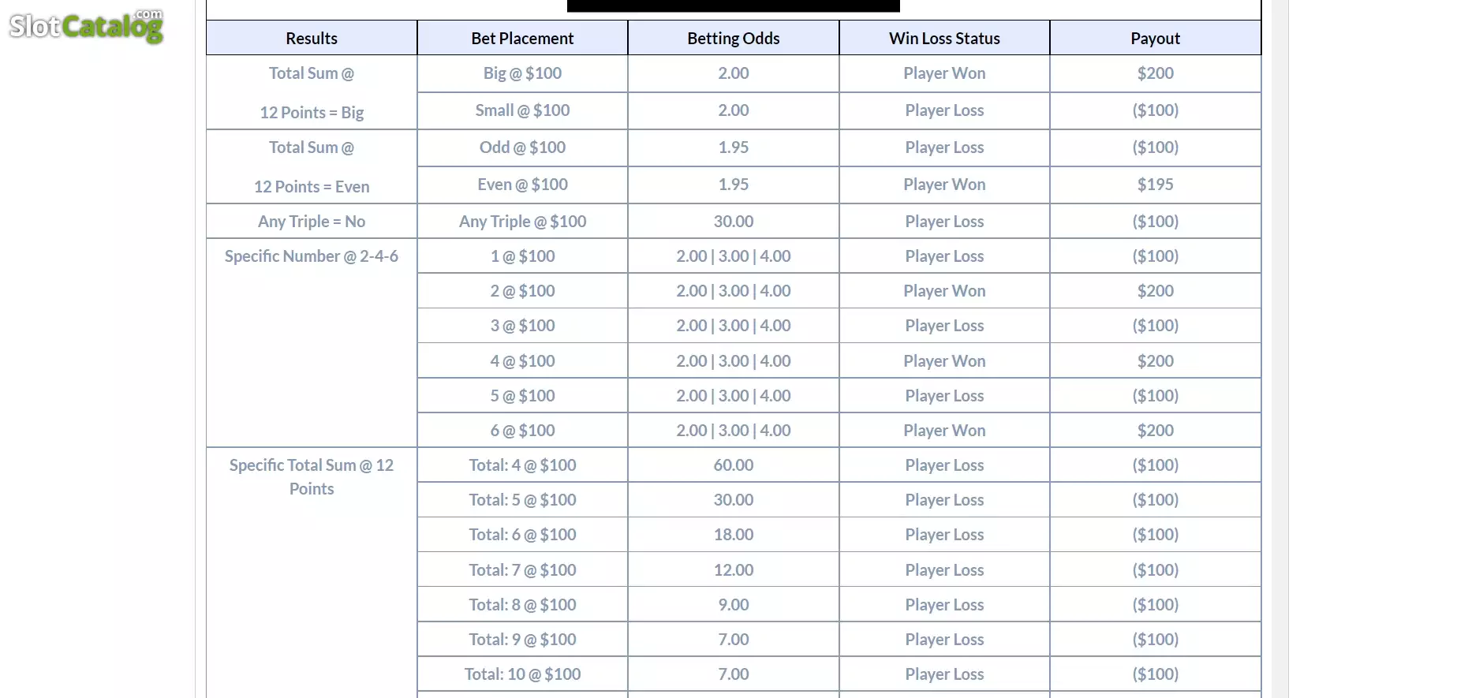1483x698 pixels.
Task: Select the $195 payout cell
Action: (1156, 185)
